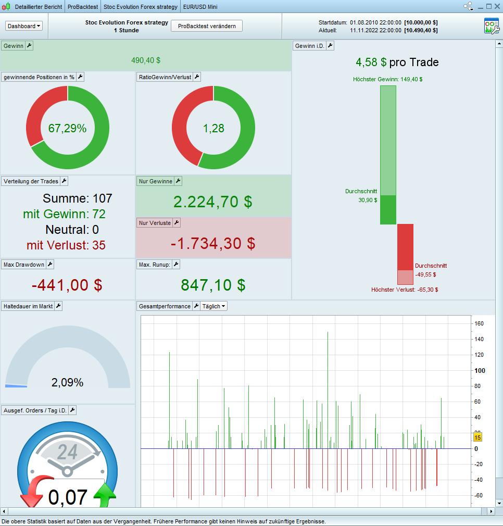Viewport: 503px width, 526px height.
Task: Click the Startdatum 01.08.2010 22:00:00 value
Action: point(375,22)
